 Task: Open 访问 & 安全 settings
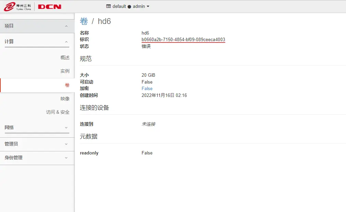pos(58,112)
